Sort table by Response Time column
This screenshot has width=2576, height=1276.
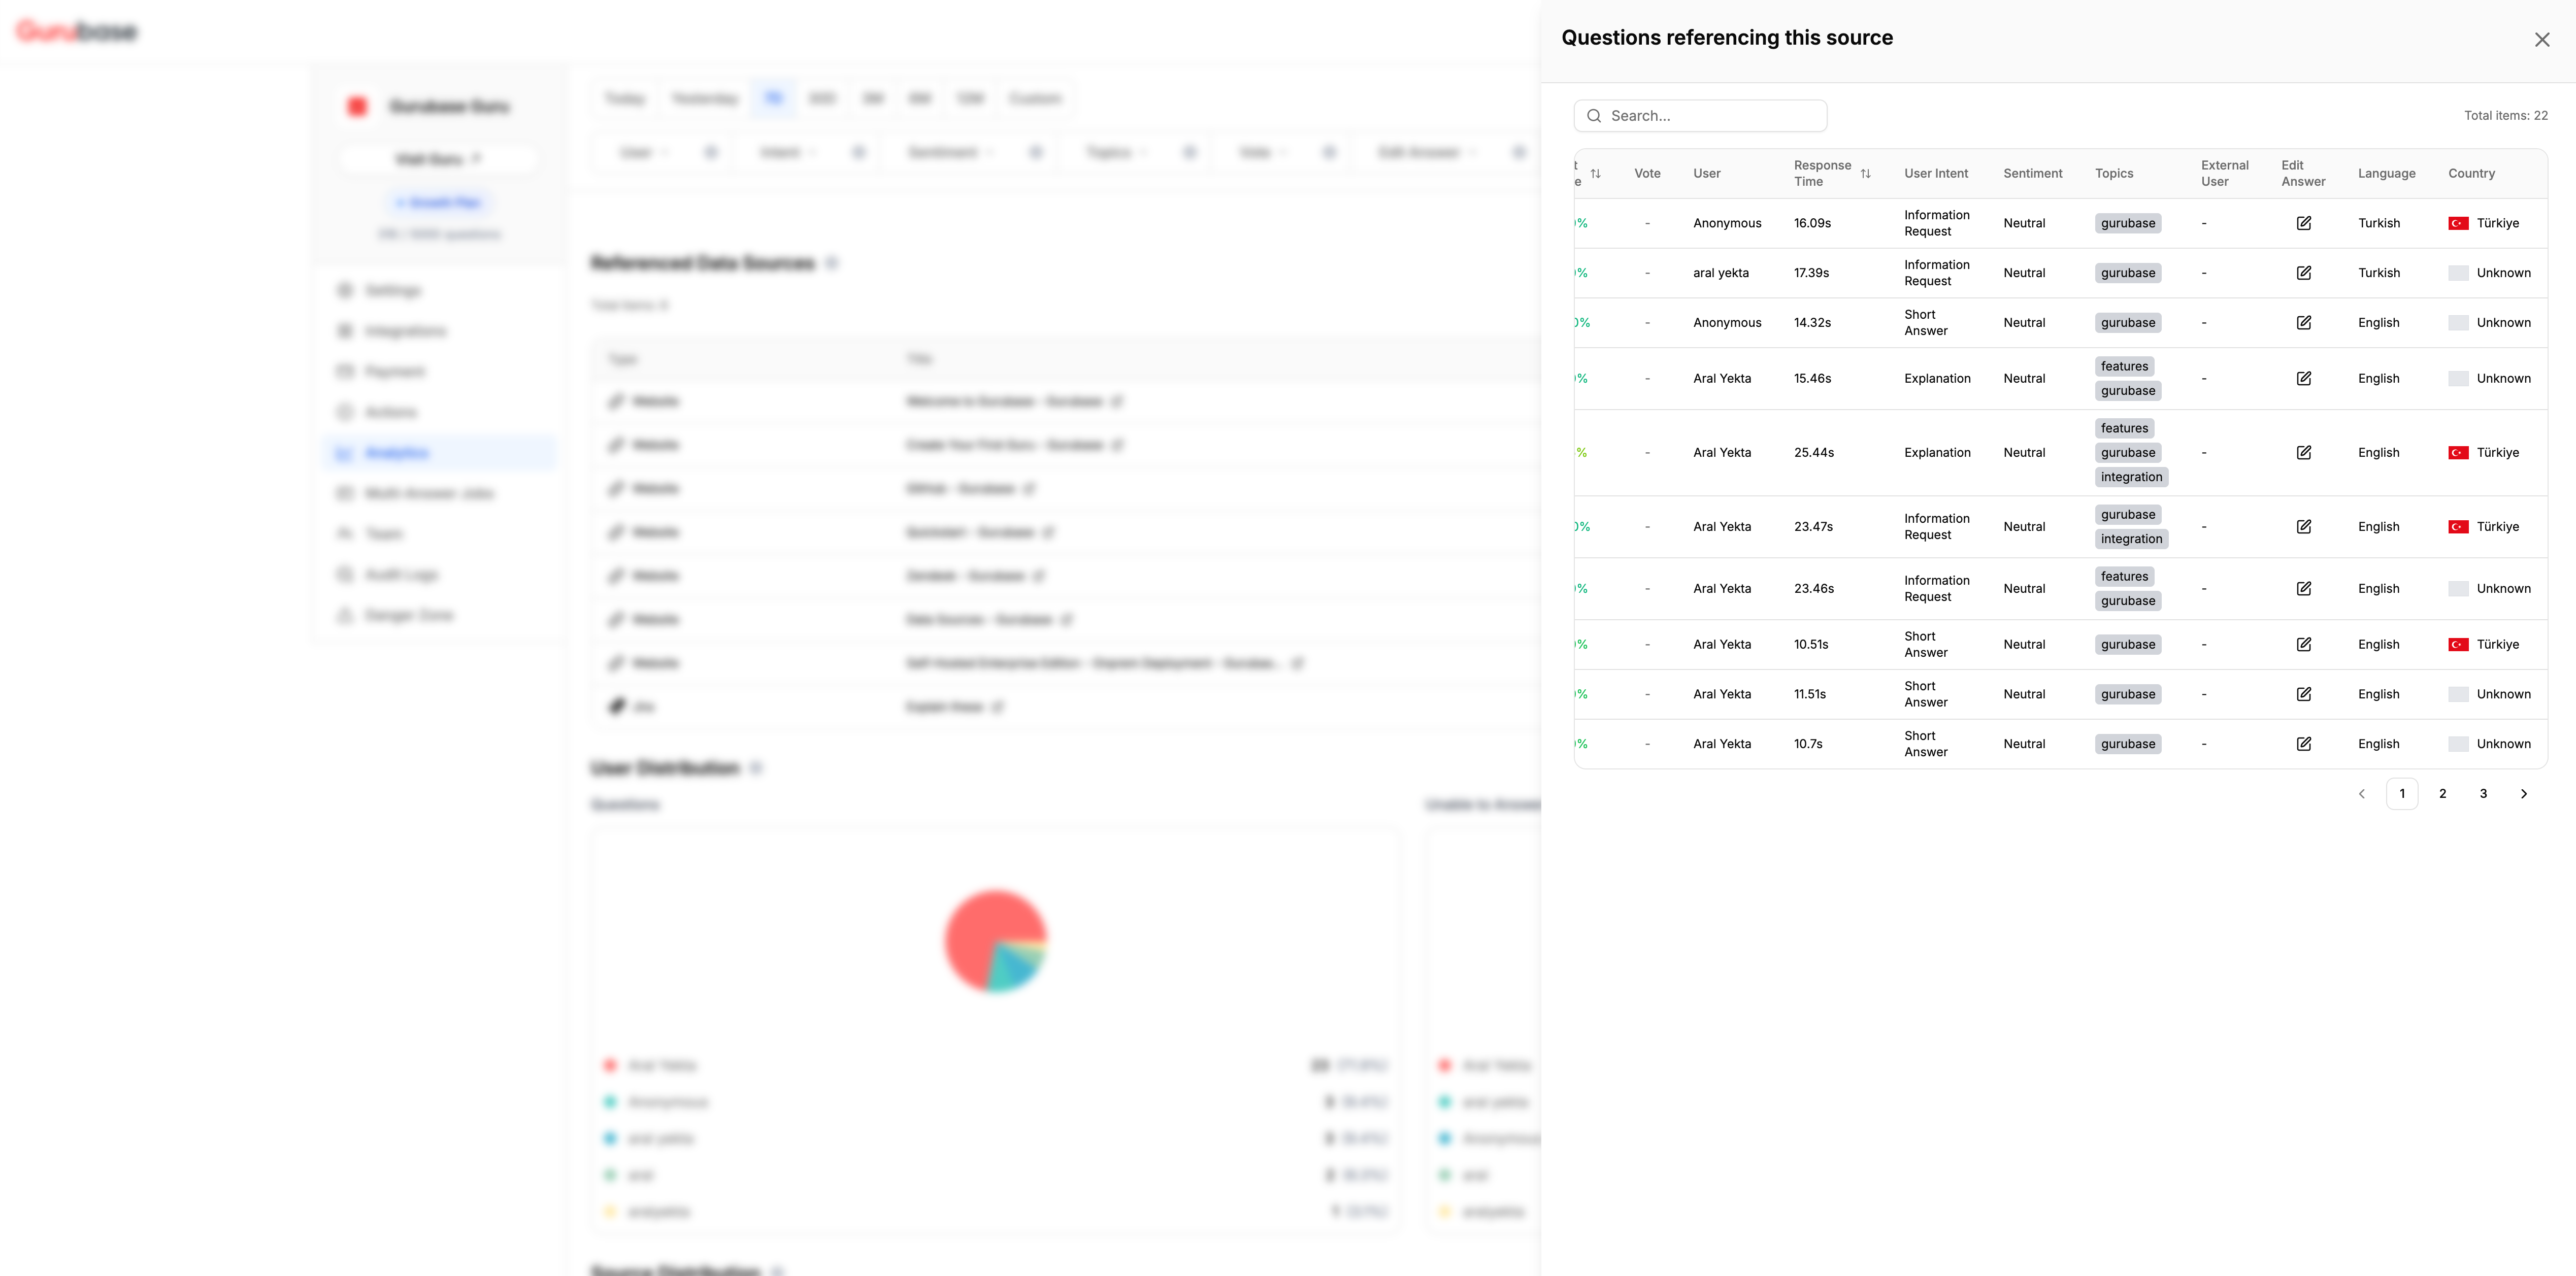pos(1865,174)
